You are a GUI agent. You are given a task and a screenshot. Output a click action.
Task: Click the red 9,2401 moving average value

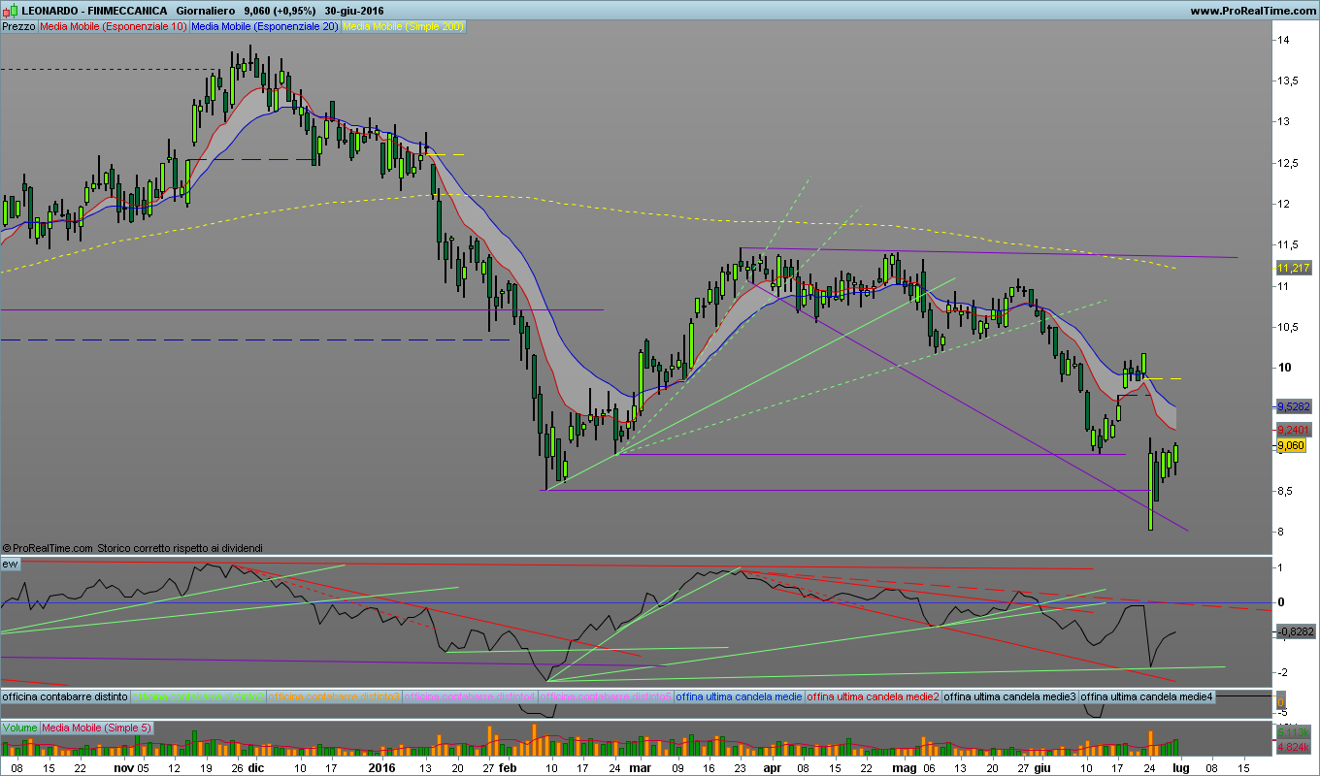coord(1295,429)
